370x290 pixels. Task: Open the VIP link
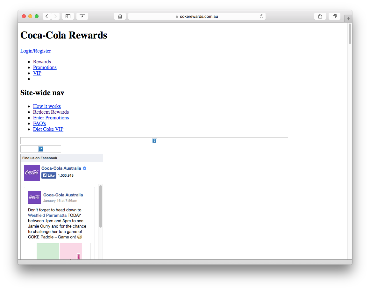tap(37, 73)
